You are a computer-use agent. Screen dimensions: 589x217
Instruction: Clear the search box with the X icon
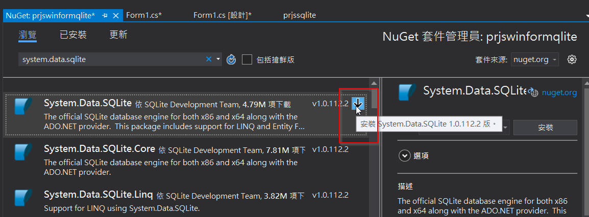click(209, 59)
